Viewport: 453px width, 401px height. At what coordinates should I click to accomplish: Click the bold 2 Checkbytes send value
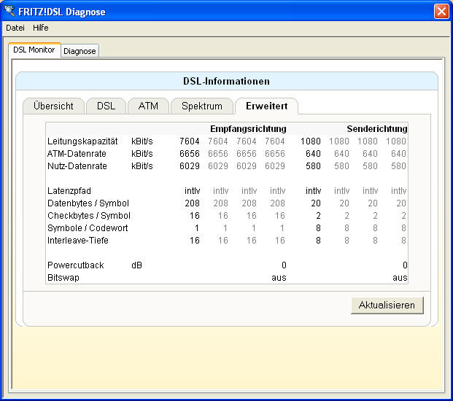318,216
